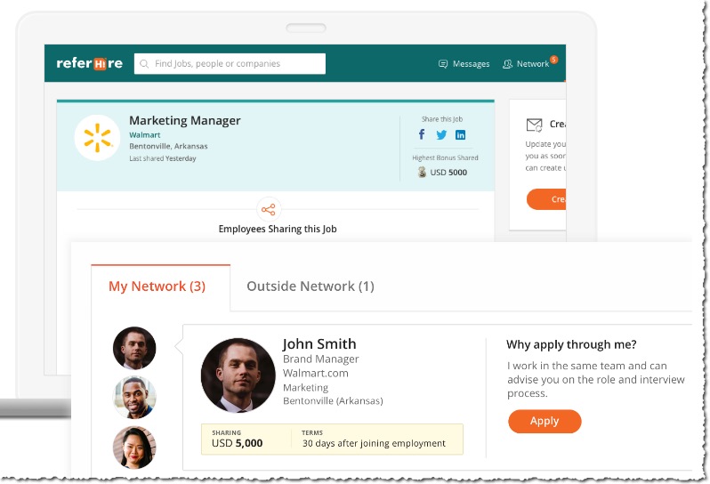Screen dimensions: 710x484
Task: Select the first employee avatar thumbnail
Action: coord(134,348)
